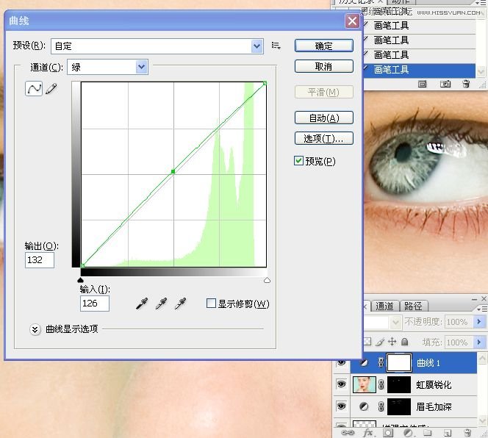Create a new layer group

click(x=428, y=433)
